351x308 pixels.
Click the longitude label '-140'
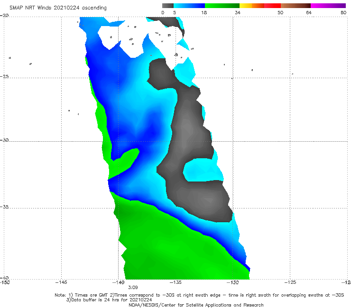click(118, 282)
